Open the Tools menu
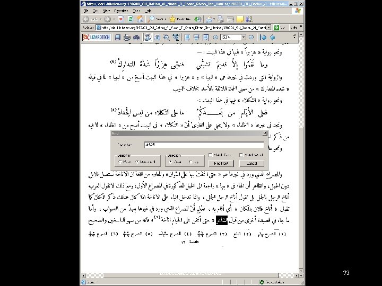 136,11
